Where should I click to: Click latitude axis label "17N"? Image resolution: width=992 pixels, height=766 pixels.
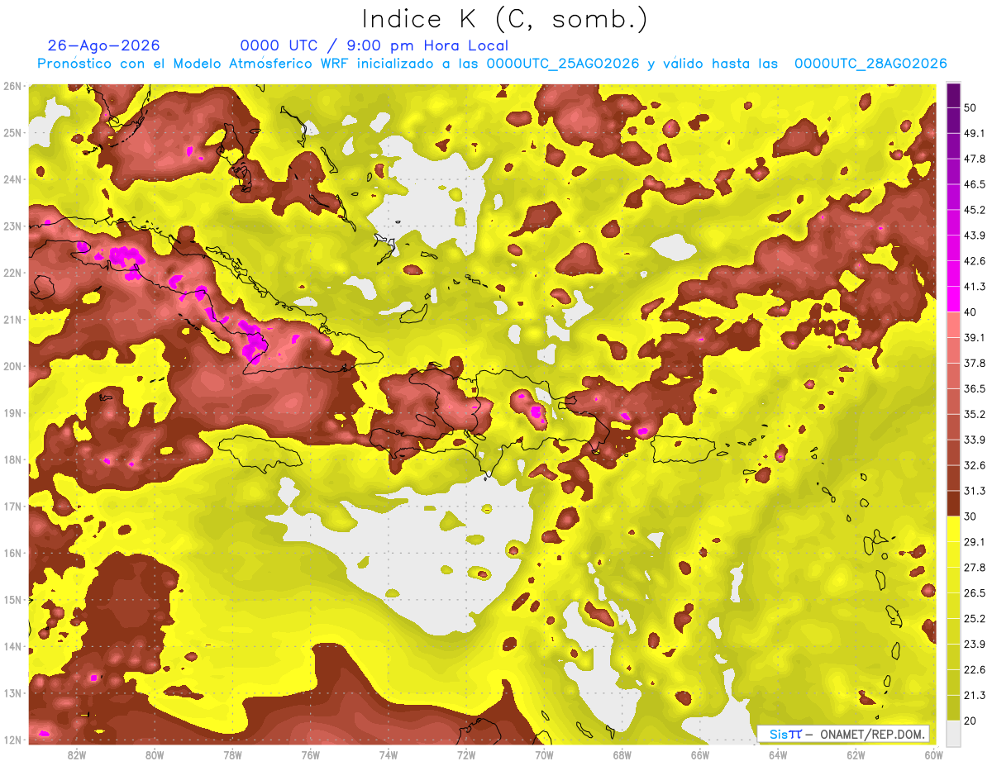[12, 507]
